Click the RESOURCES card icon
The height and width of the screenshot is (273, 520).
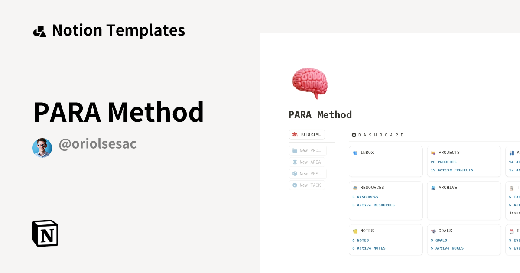click(x=355, y=188)
